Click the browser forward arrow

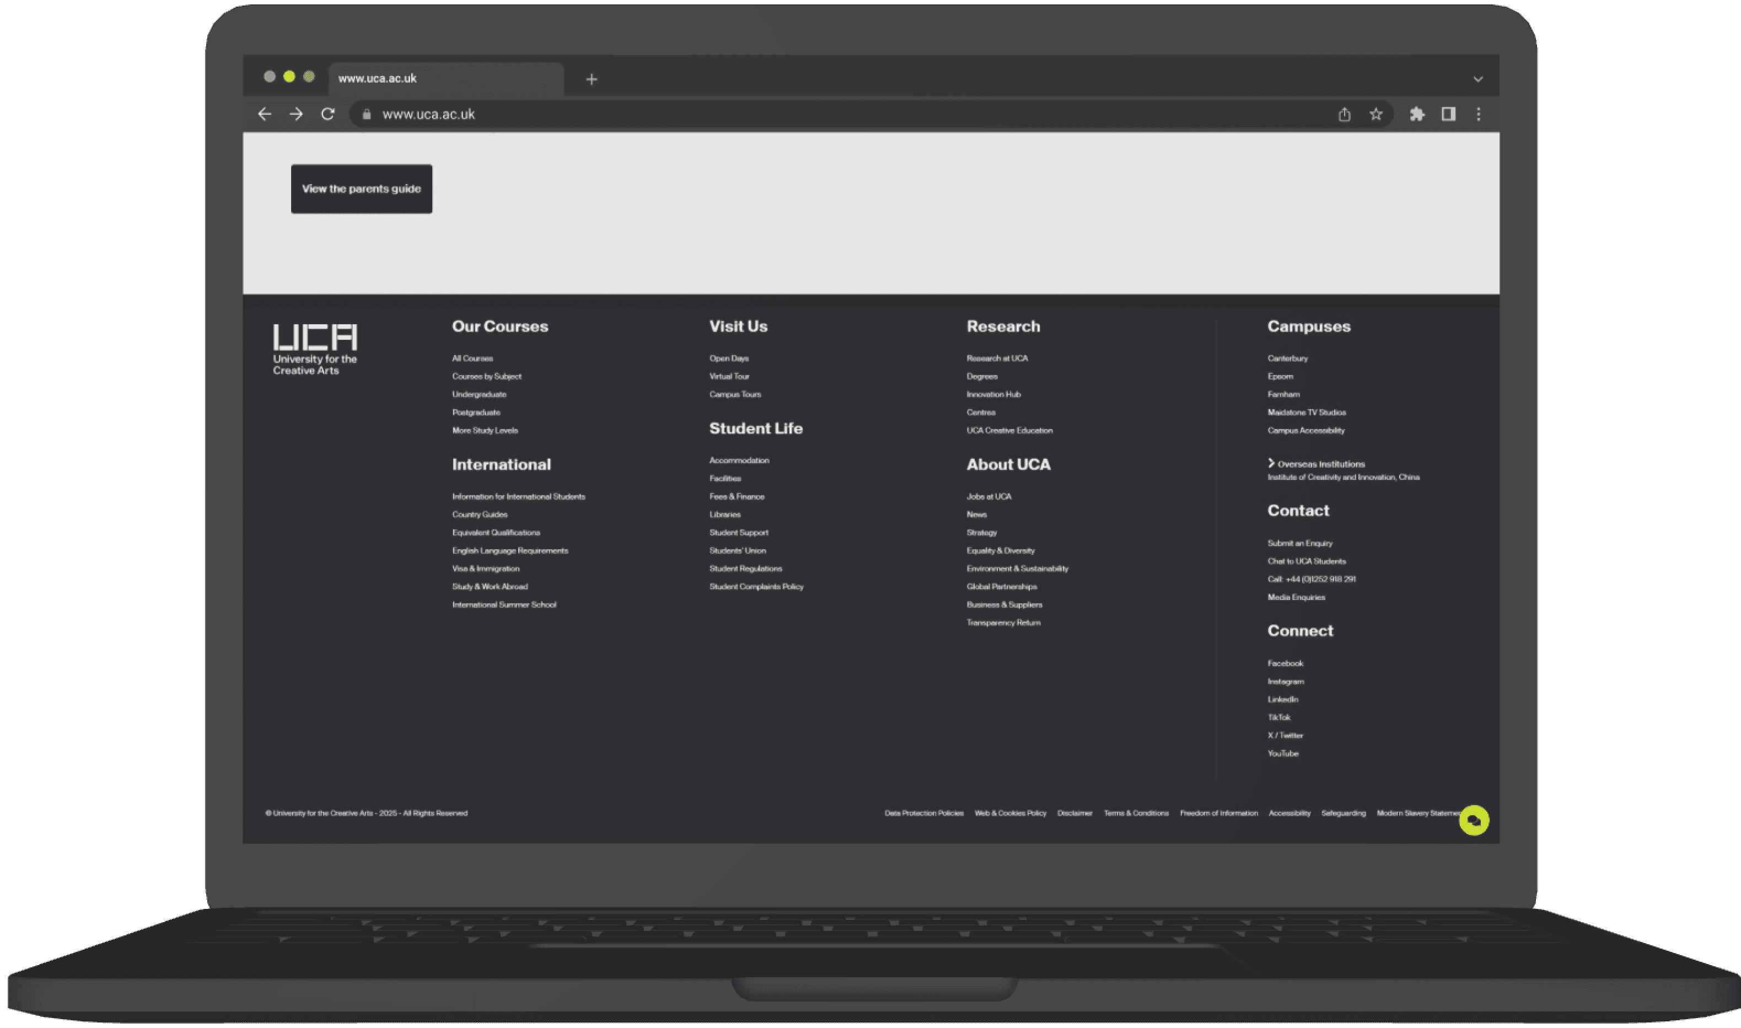pos(296,114)
